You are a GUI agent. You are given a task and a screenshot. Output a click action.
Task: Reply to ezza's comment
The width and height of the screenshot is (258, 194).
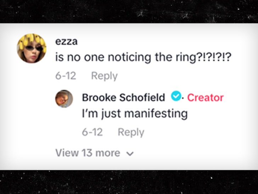pyautogui.click(x=104, y=76)
